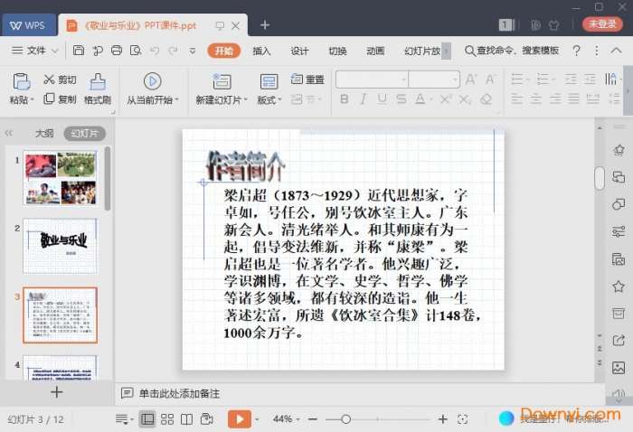Click the New Slide icon
The image size is (633, 432).
point(222,81)
